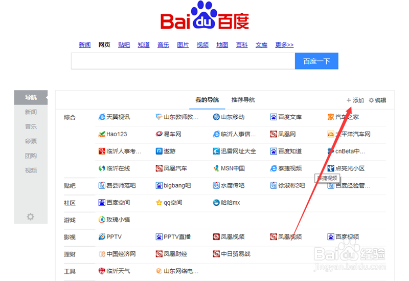Click the 添加 add button
The height and width of the screenshot is (281, 409).
[x=355, y=100]
